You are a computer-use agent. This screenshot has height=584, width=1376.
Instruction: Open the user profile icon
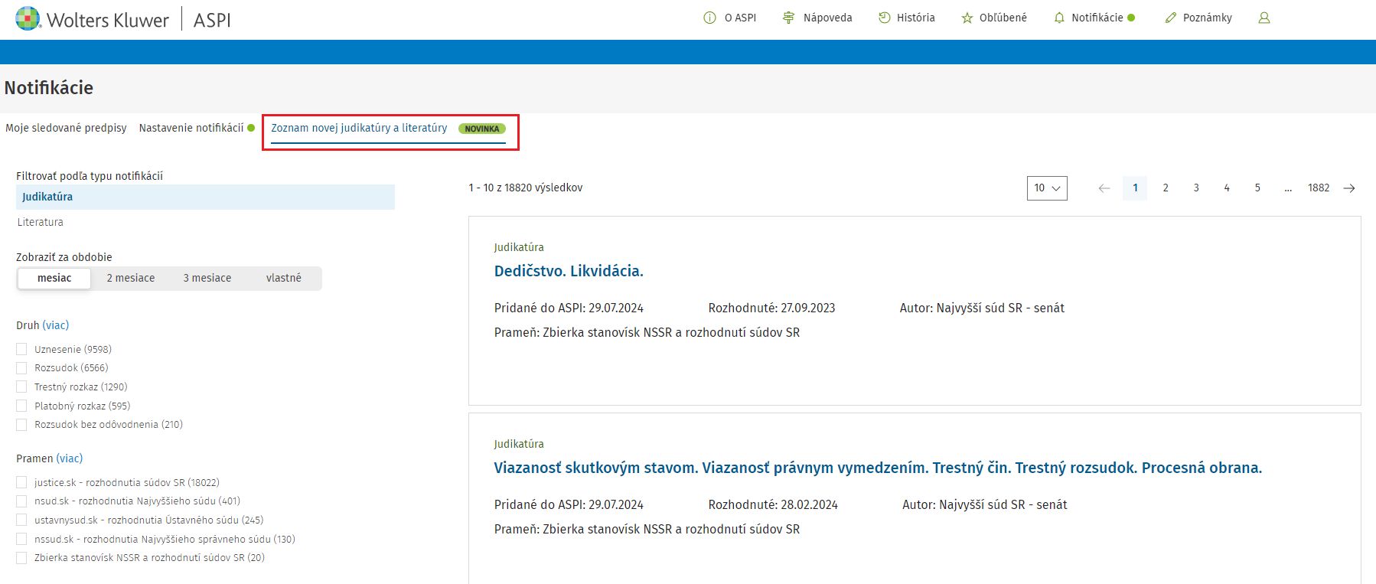click(1264, 18)
